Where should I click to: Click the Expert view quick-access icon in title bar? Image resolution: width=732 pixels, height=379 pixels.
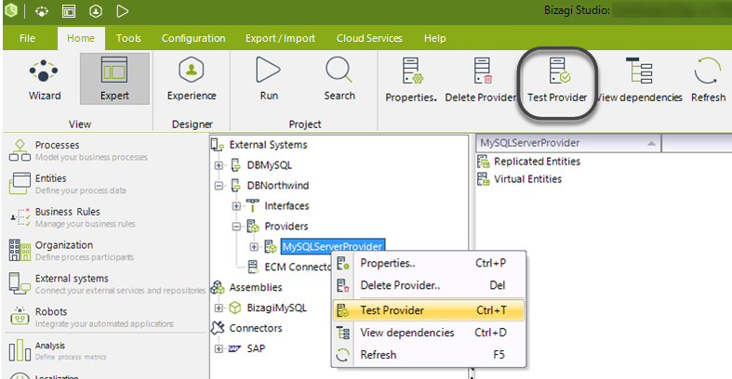[69, 11]
